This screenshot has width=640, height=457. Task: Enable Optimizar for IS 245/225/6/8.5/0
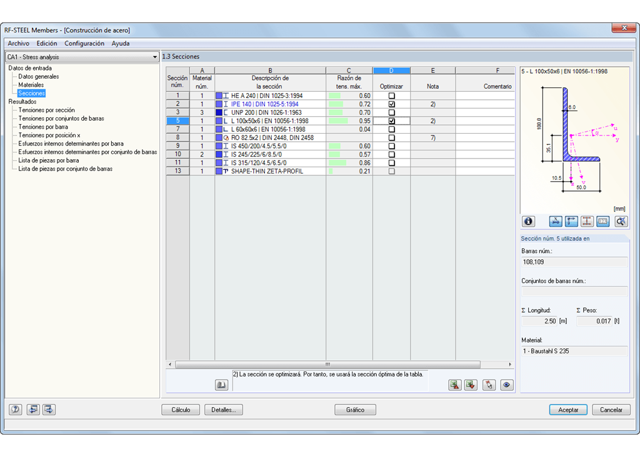391,154
